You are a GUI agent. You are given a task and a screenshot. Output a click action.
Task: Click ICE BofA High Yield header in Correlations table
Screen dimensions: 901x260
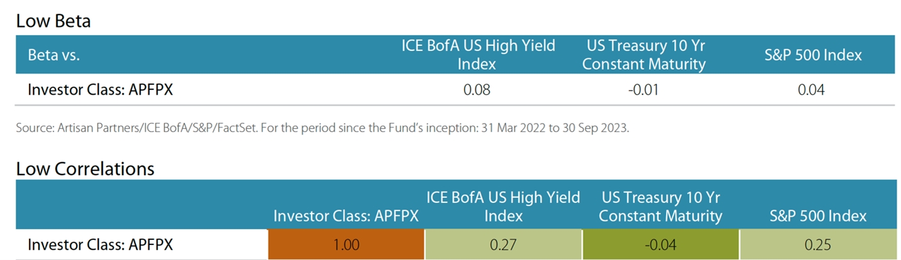pos(503,207)
